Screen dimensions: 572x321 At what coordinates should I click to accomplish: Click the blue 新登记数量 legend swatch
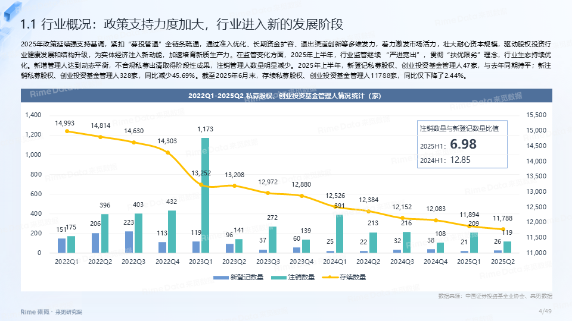coord(221,278)
